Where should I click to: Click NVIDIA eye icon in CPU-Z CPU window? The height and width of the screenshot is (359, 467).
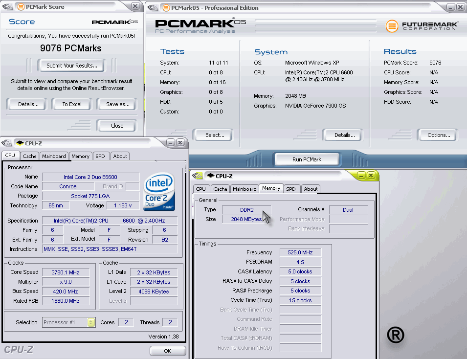pyautogui.click(x=6, y=143)
